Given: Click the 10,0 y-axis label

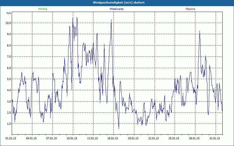Looking at the screenshot, I should click(8, 23).
